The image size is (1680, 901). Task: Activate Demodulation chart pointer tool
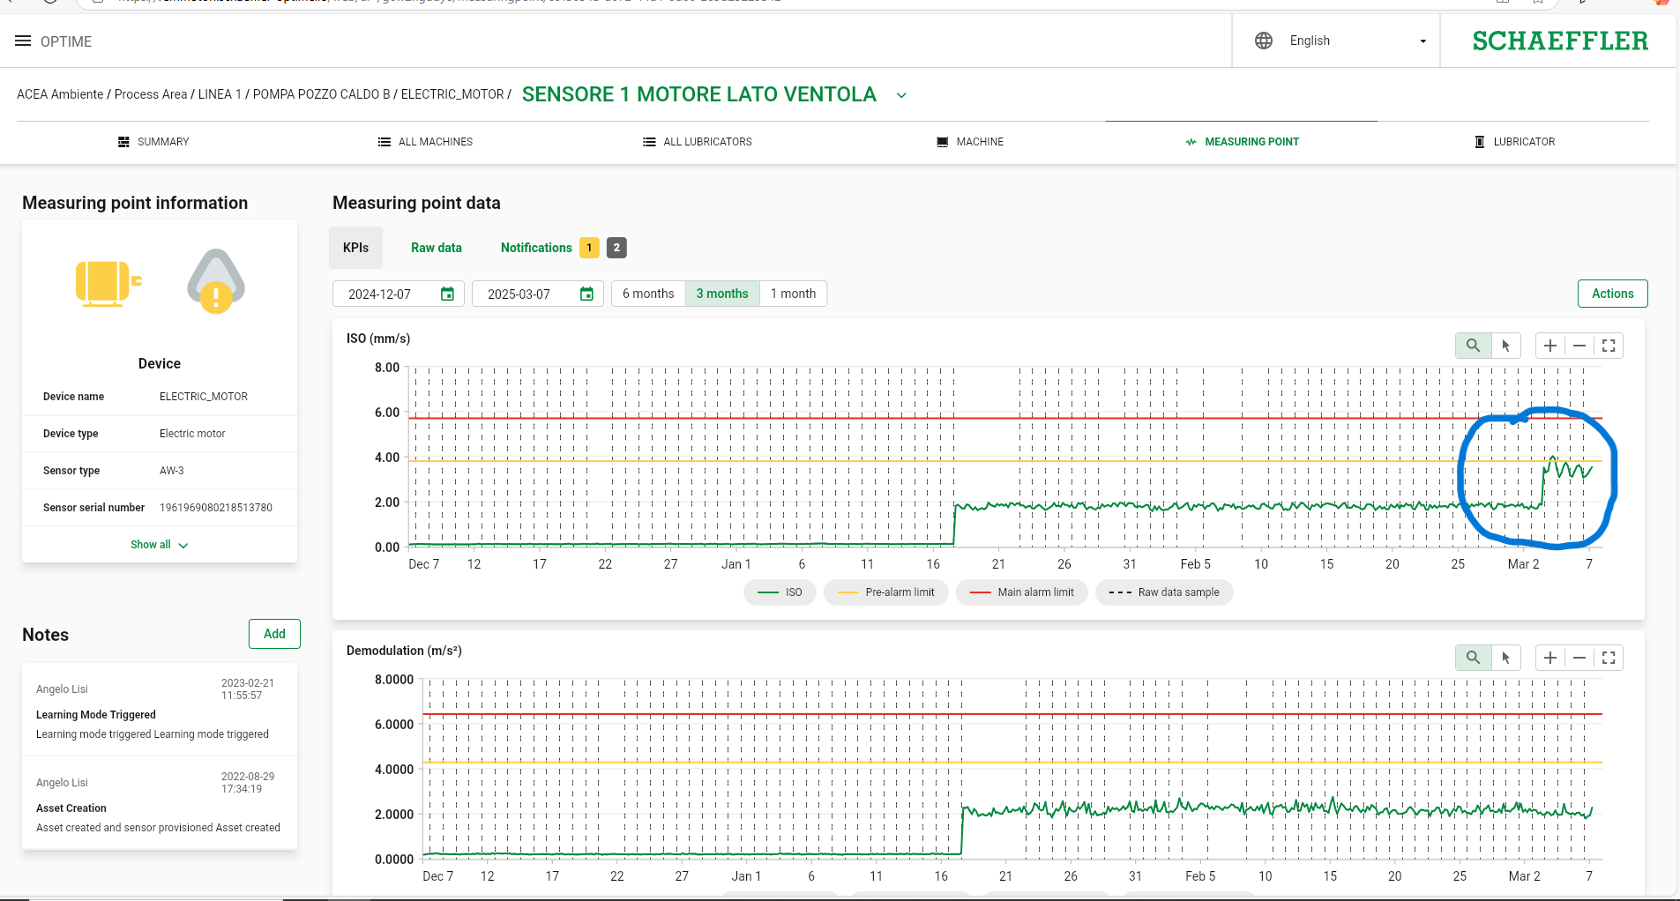tap(1506, 658)
